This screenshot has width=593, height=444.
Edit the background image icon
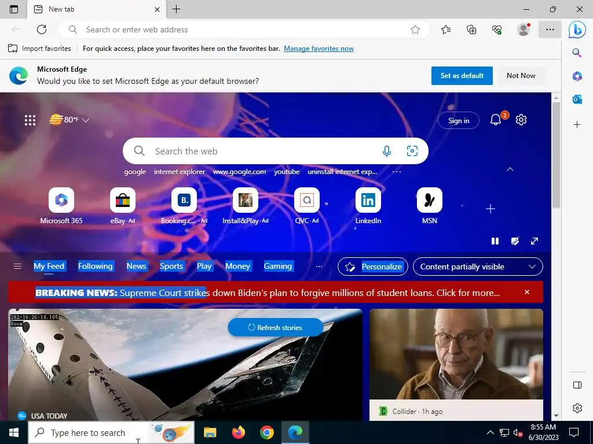tap(515, 241)
